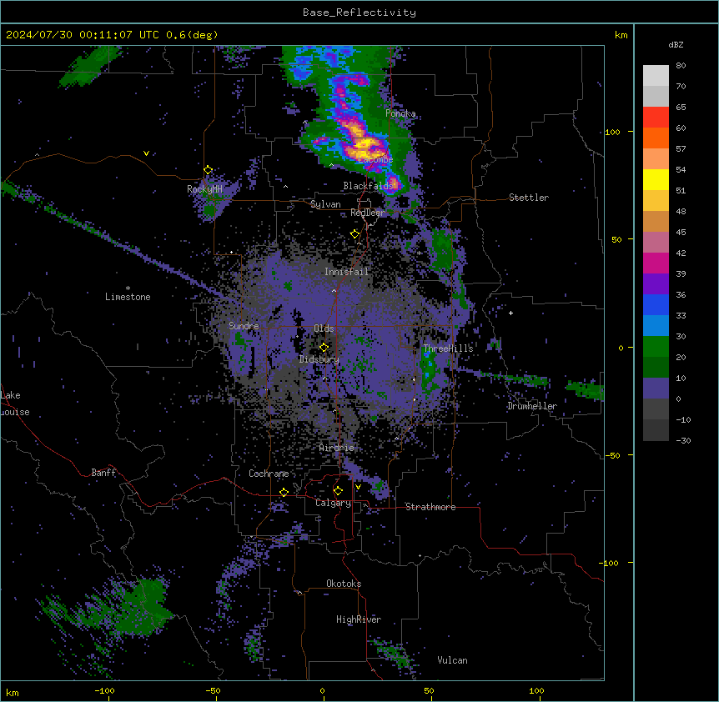719x702 pixels.
Task: Click the Base_Reflectivity title
Action: pos(359,13)
